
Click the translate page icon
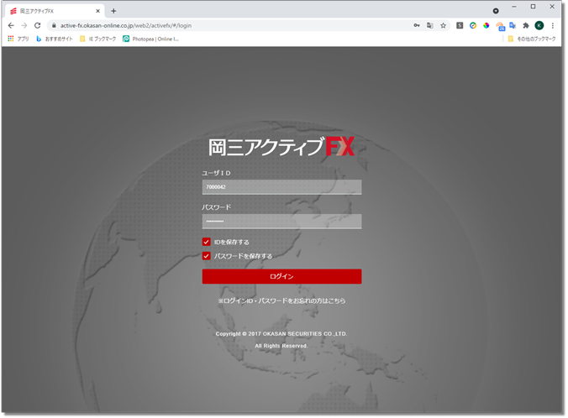point(429,25)
